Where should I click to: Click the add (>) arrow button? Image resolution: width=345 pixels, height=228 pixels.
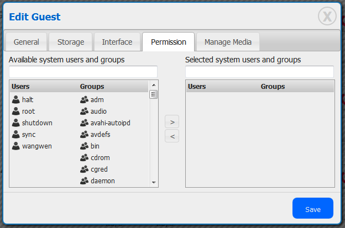pyautogui.click(x=172, y=121)
